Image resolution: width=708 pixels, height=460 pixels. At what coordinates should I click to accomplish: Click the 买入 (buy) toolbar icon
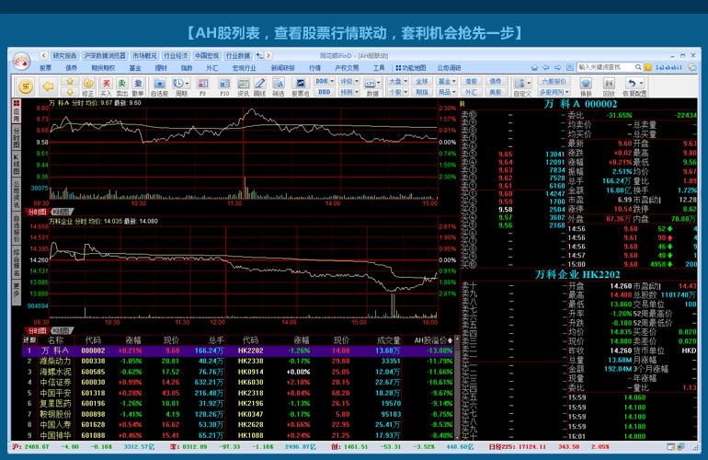tap(106, 85)
